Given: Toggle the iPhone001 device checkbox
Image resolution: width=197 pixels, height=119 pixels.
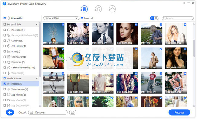Looking at the screenshot, I should [5, 18].
